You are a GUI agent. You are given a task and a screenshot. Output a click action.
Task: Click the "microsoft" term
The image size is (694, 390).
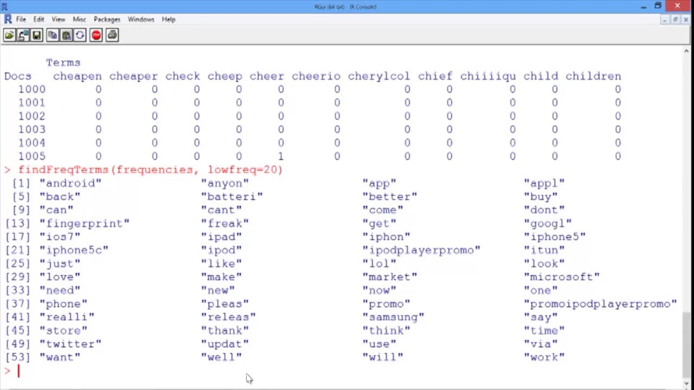[562, 277]
